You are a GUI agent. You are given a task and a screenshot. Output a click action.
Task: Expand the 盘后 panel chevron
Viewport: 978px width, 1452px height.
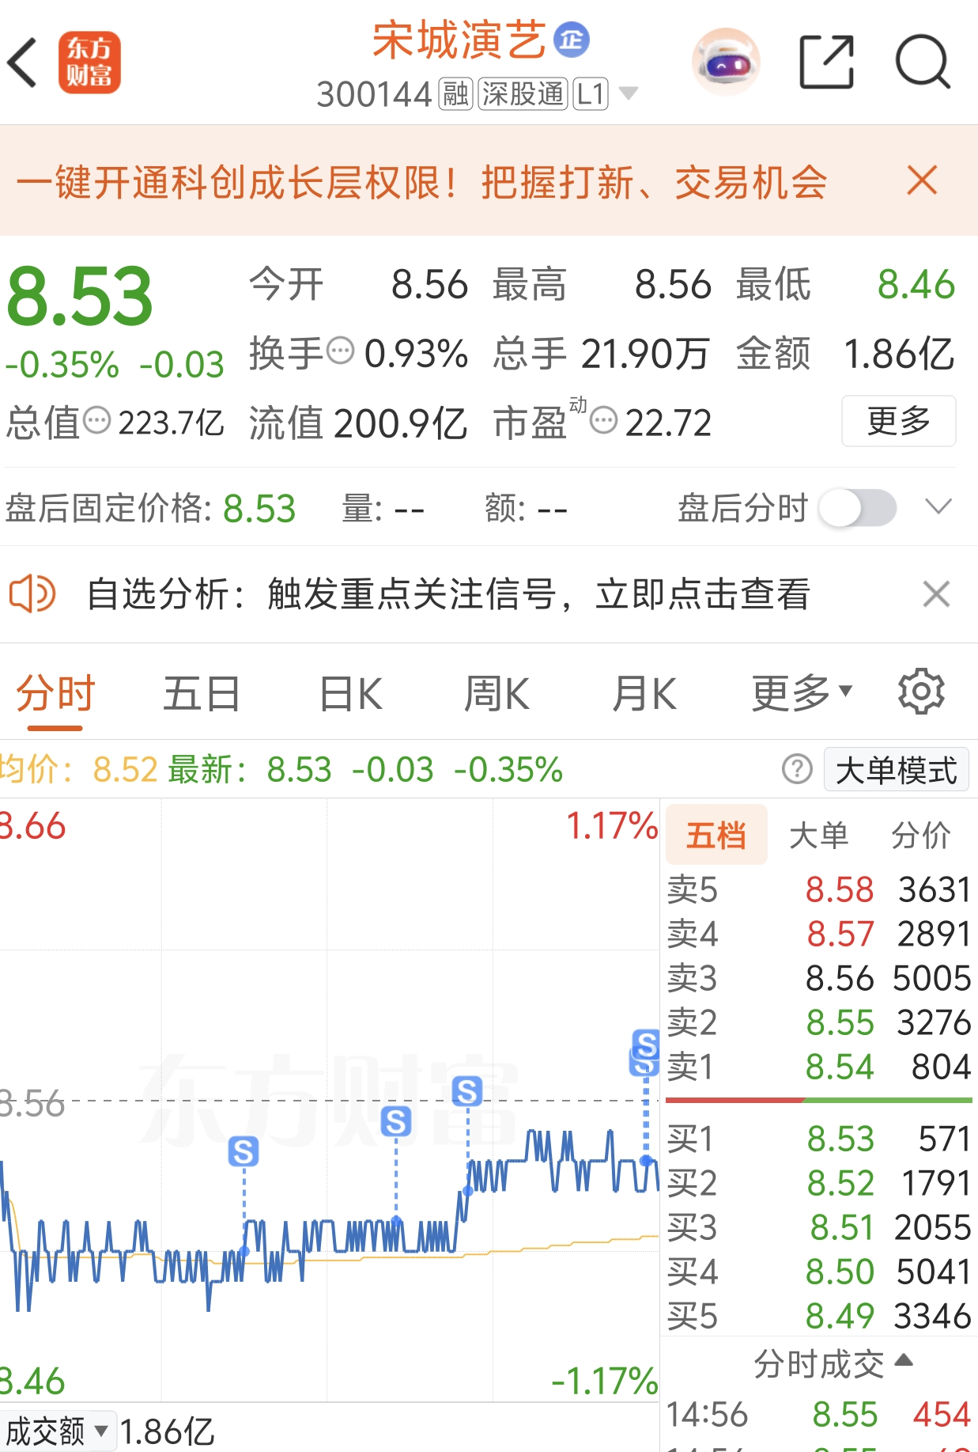[938, 506]
